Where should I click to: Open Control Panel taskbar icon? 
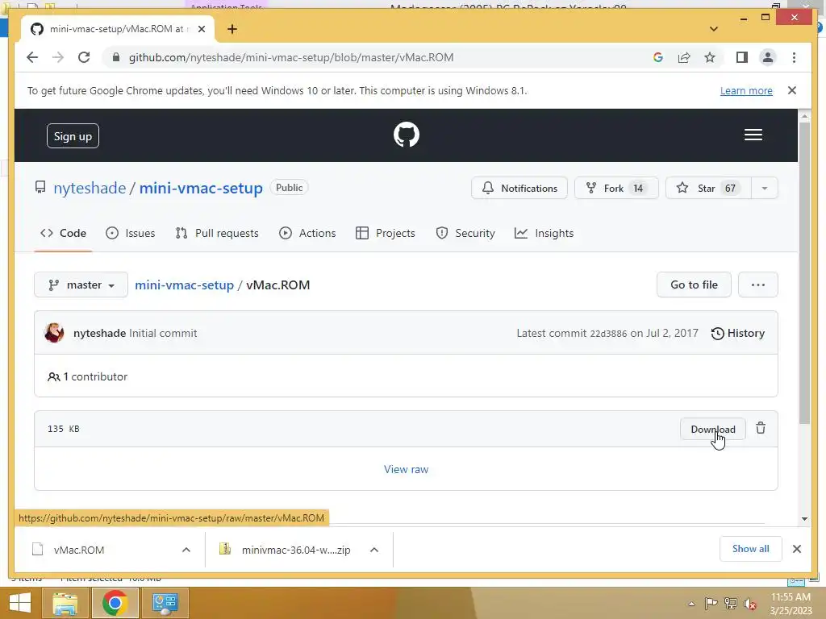(165, 603)
